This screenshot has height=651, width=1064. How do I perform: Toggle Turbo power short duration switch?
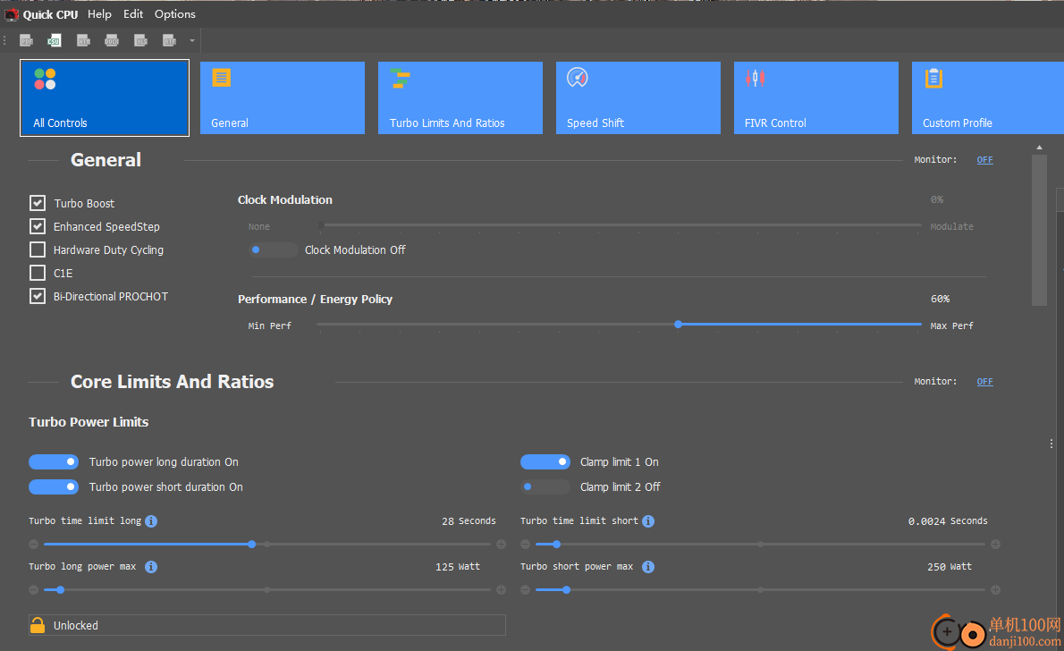[x=54, y=486]
